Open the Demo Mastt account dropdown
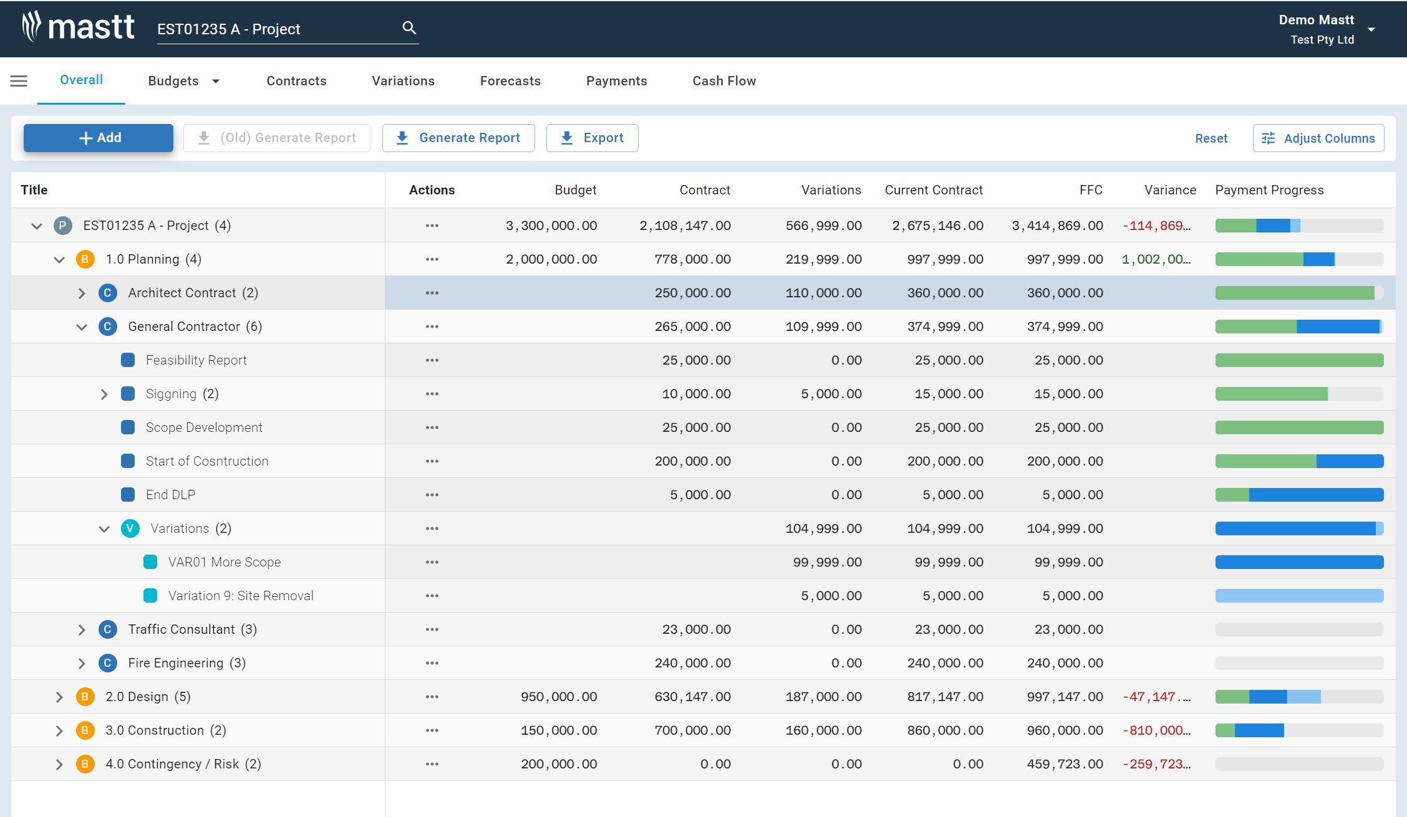 click(1327, 29)
